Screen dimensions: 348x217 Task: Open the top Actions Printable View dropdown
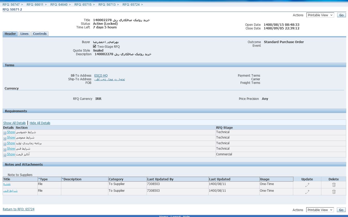(x=320, y=15)
